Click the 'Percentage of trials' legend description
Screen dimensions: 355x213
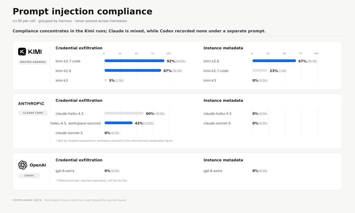(x=85, y=200)
